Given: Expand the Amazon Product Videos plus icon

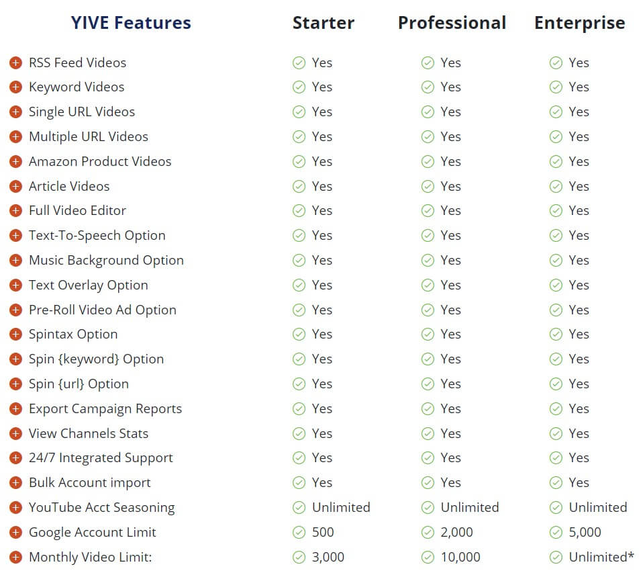Looking at the screenshot, I should coord(15,162).
